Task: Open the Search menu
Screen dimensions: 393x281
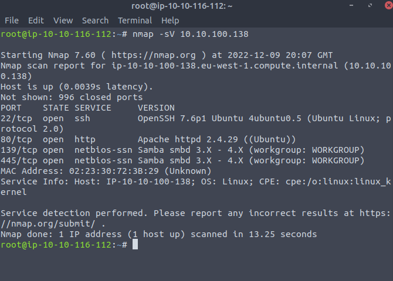Action: pos(95,20)
